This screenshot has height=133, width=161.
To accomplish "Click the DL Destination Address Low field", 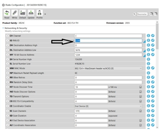I will 108,50.
